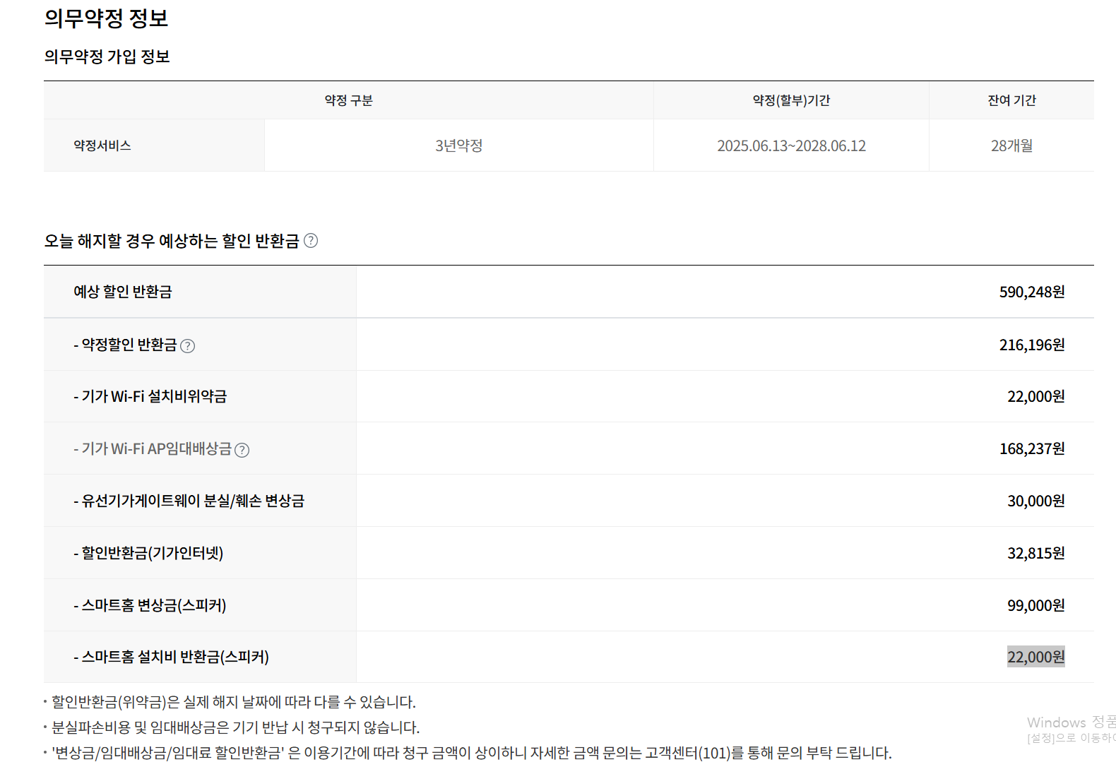This screenshot has width=1116, height=762.
Task: Click the 168,237원 amount
Action: tap(1031, 448)
